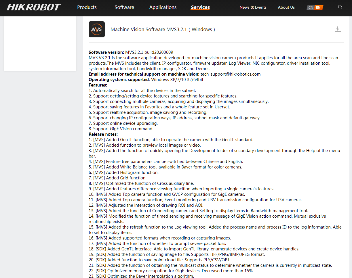Open the Software navigation menu
The image size is (352, 278).
pyautogui.click(x=124, y=7)
